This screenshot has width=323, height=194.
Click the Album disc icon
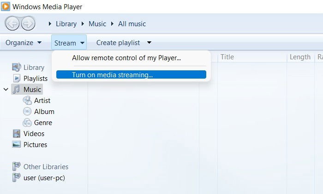tap(27, 111)
